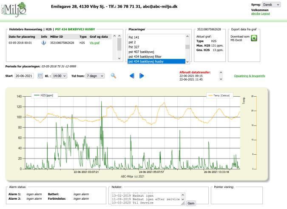Click the 26-06-2021 13:33:18 axis label
287x209 pixels.
(216, 172)
